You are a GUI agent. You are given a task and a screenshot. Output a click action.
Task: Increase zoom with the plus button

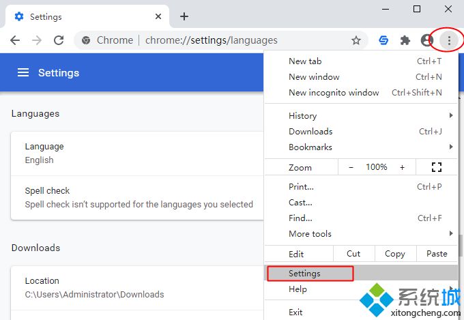click(402, 167)
